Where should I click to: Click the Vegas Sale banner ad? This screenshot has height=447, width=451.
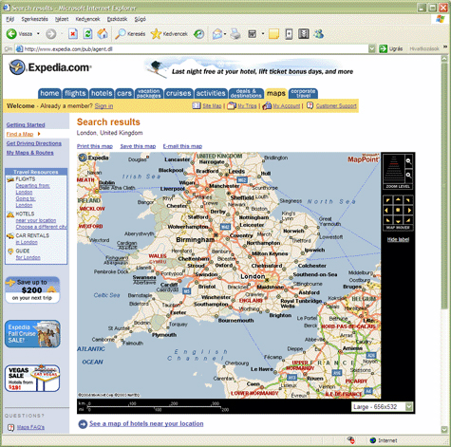coord(32,378)
